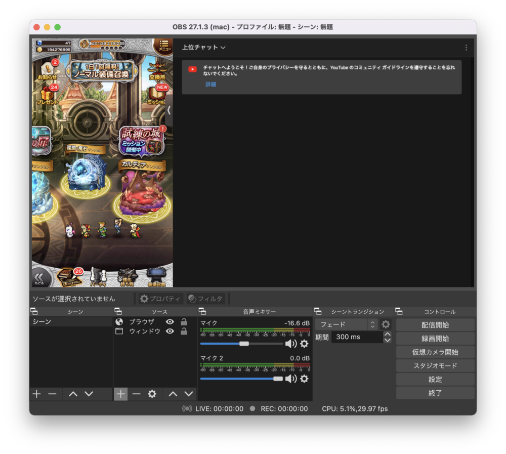Pop out the シーン dock panel

(34, 311)
